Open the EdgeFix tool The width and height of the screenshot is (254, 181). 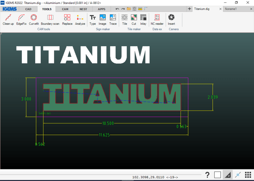(x=21, y=20)
